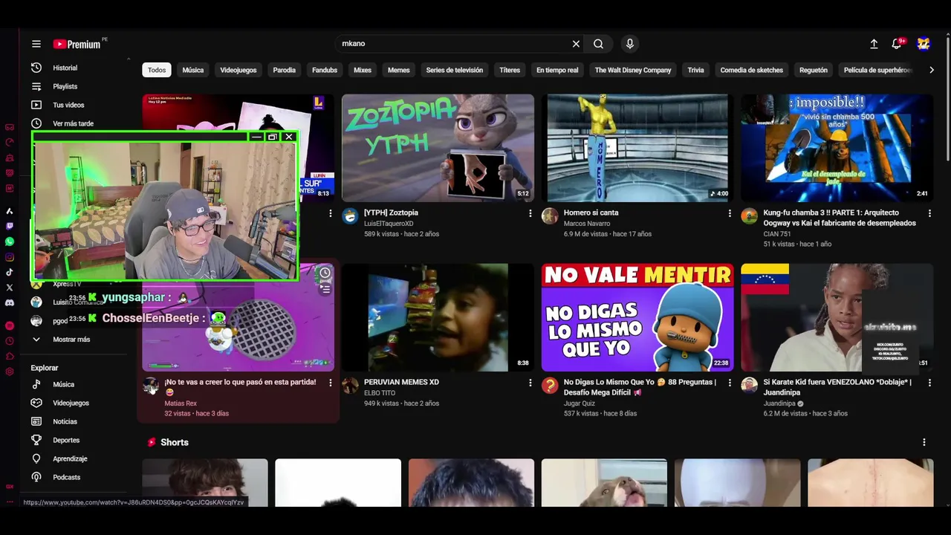Clear the search text with X
This screenshot has width=951, height=535.
(x=576, y=44)
